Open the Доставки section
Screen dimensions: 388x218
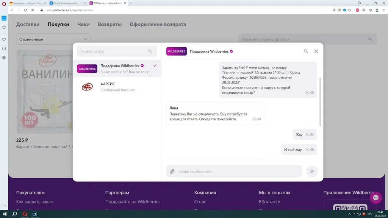28,24
